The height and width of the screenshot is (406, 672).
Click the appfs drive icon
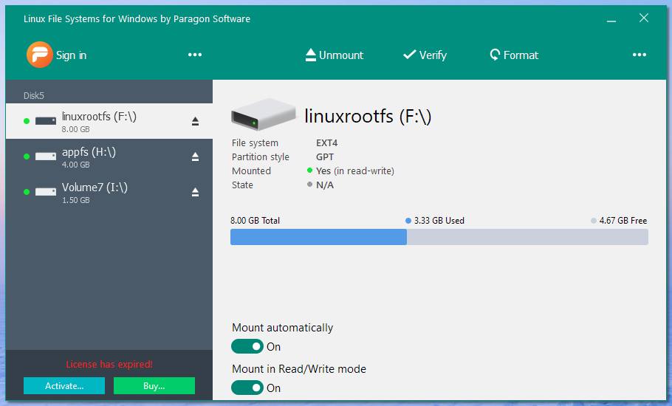46,156
